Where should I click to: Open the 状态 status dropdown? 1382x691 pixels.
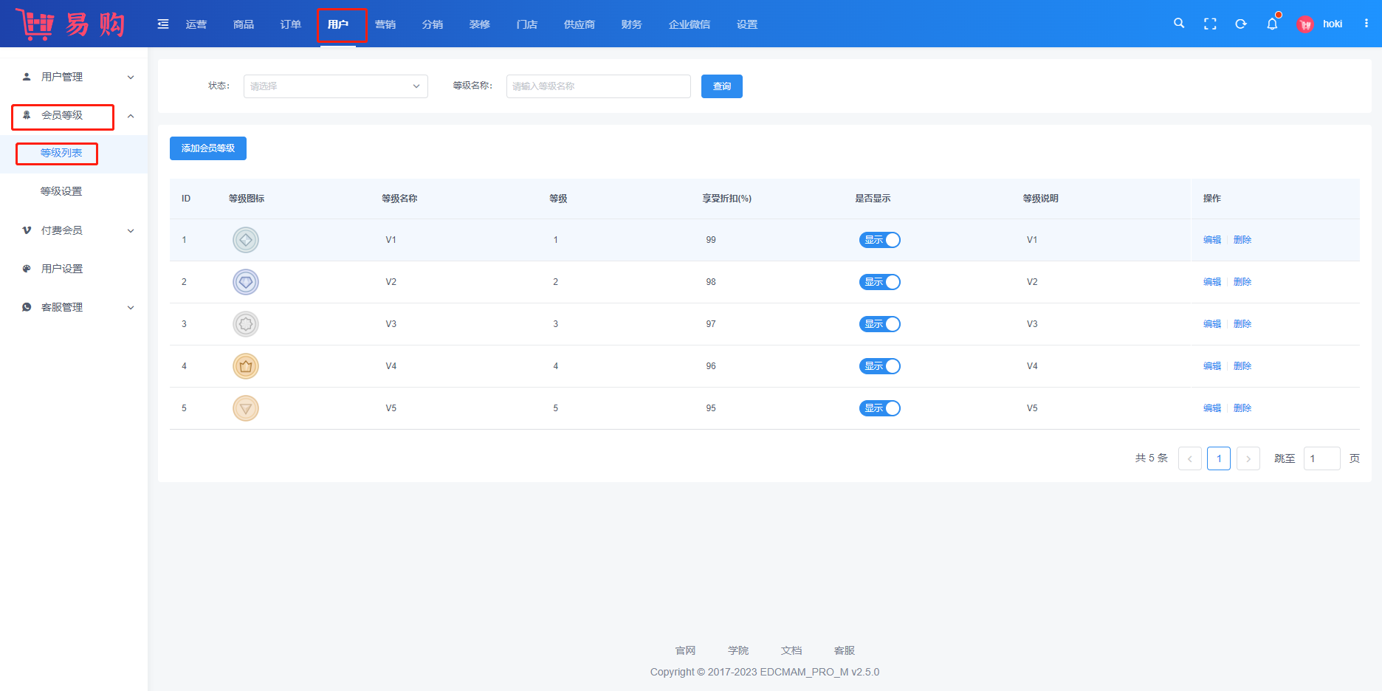click(x=335, y=86)
